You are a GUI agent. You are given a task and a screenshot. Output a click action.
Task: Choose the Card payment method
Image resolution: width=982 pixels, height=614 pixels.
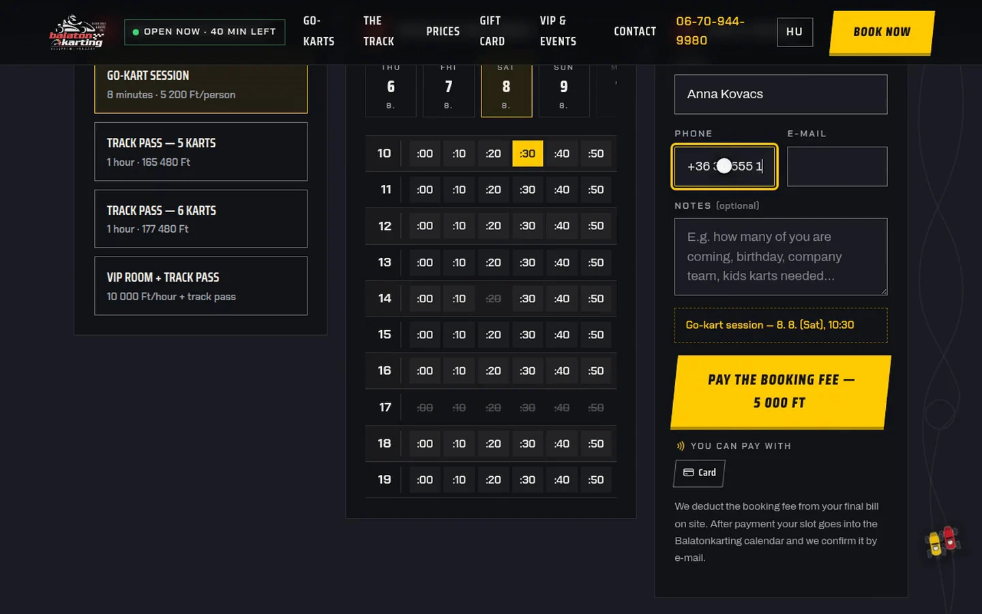pos(699,473)
